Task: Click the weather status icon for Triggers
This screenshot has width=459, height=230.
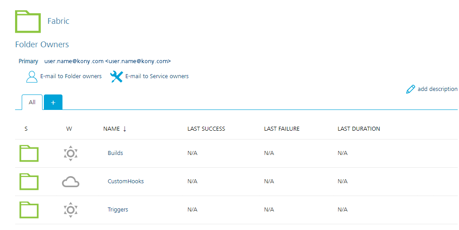Action: 70,210
